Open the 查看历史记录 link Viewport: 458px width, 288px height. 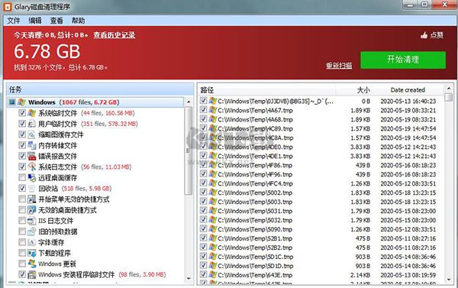pos(114,35)
